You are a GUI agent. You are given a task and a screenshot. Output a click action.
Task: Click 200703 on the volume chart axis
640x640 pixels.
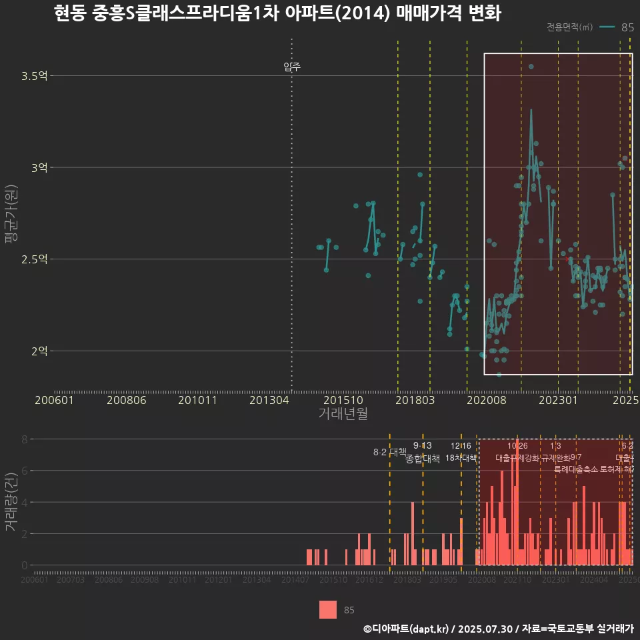(71, 579)
